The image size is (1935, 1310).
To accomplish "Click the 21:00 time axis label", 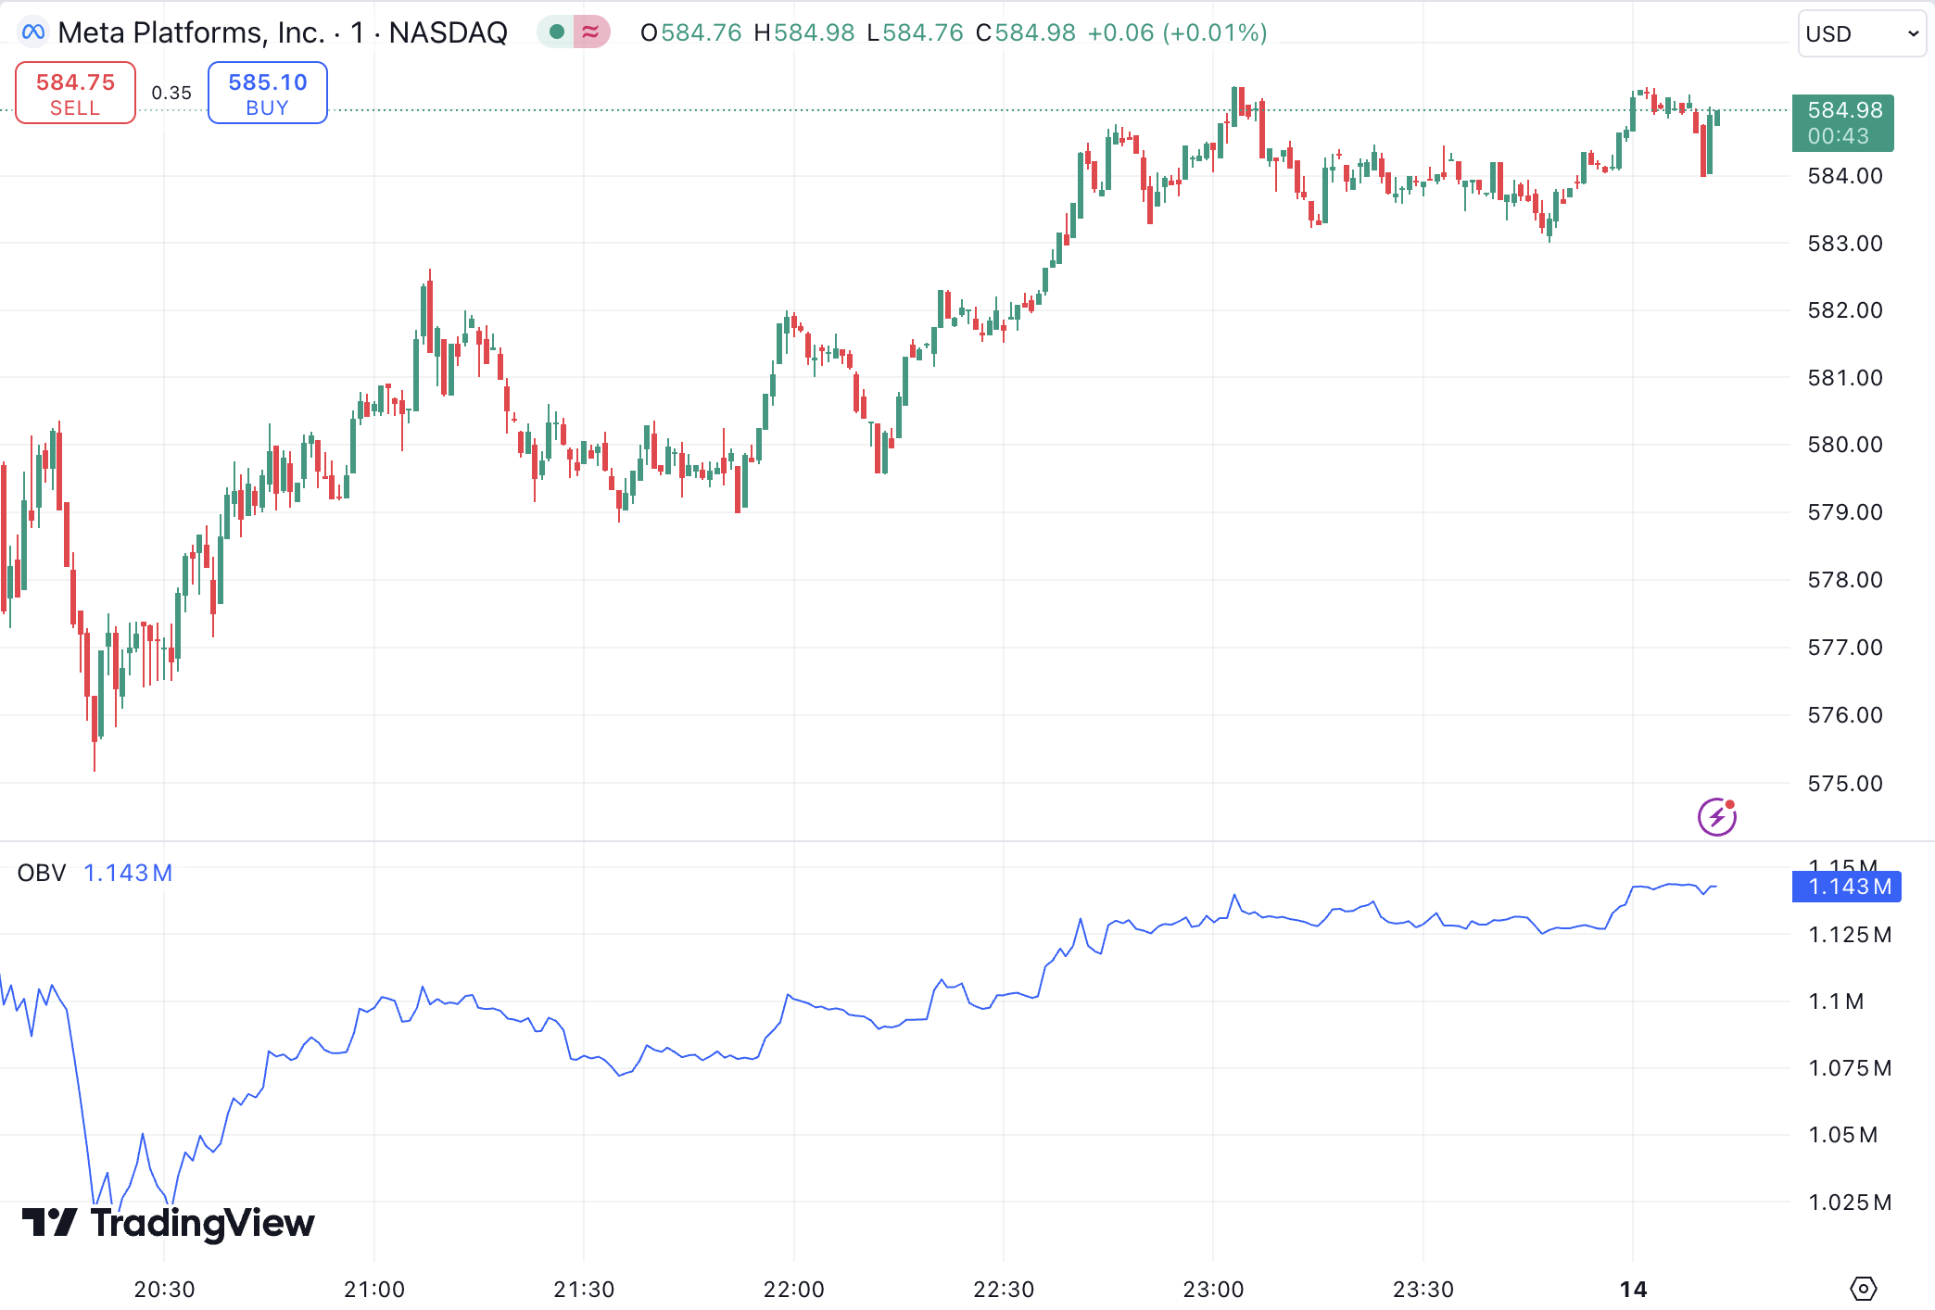I will [374, 1289].
